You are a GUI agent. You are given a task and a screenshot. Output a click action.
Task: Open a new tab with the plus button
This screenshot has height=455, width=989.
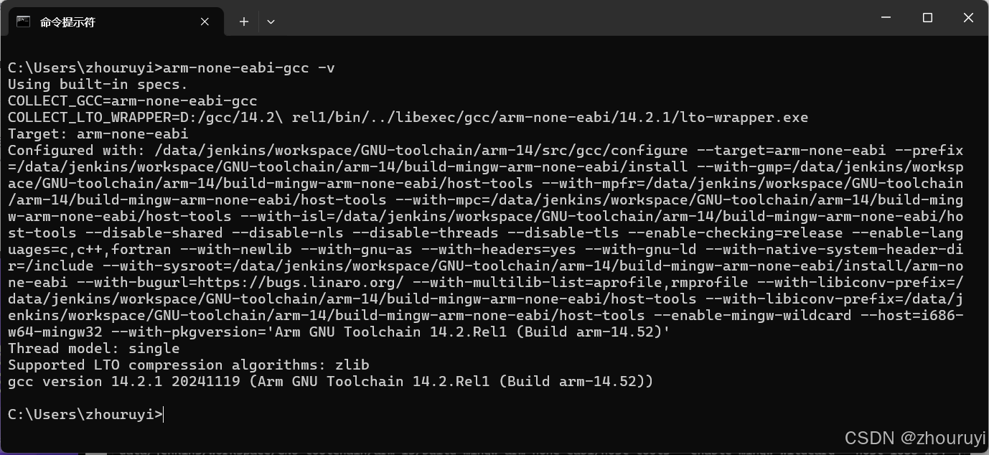click(x=243, y=22)
